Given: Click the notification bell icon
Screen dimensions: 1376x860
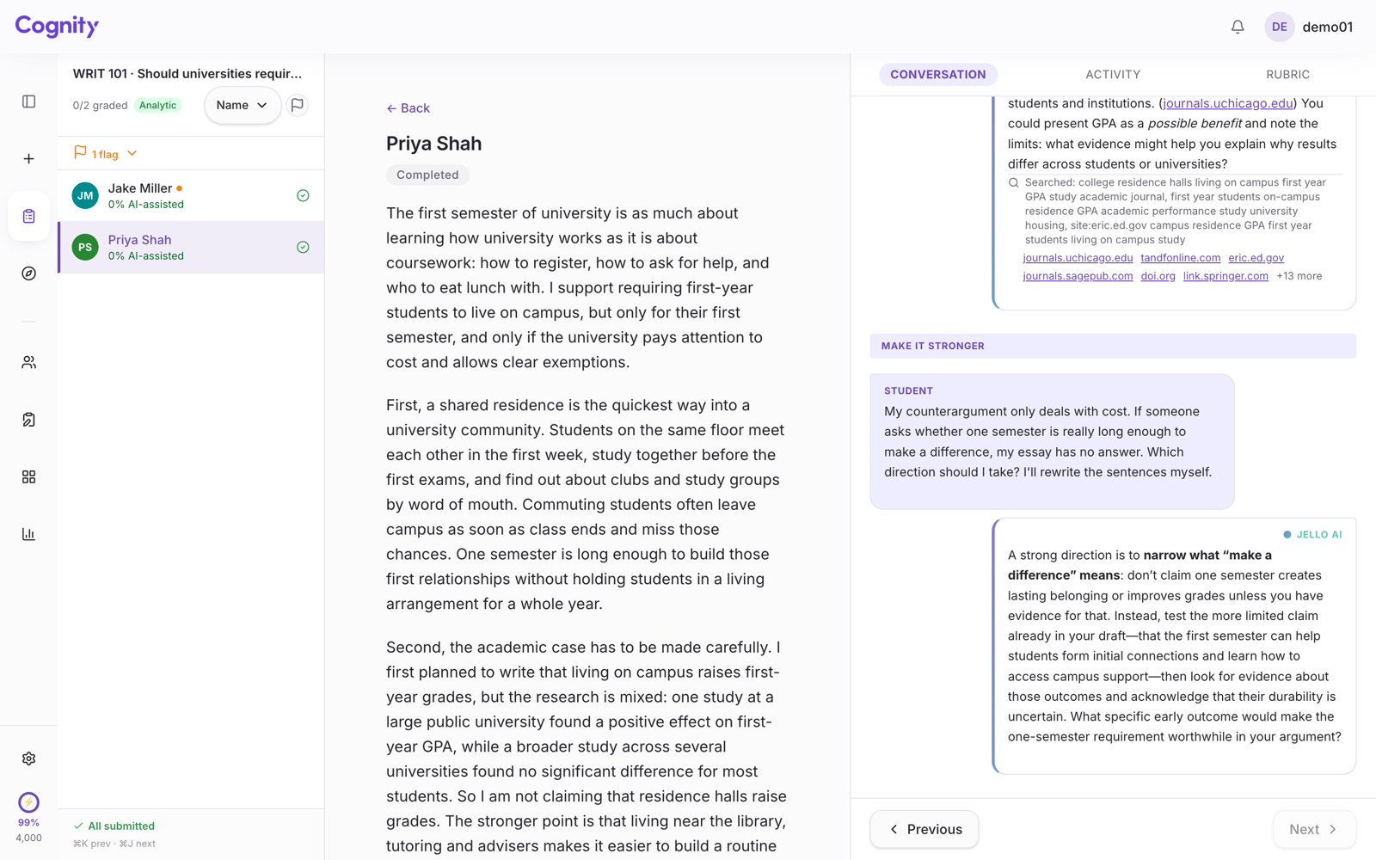Looking at the screenshot, I should [1238, 27].
